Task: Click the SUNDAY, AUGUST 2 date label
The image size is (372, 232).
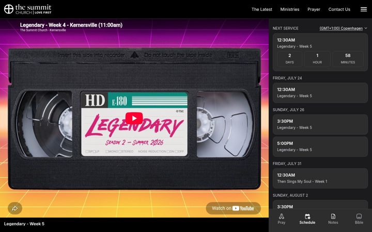Action: 290,195
